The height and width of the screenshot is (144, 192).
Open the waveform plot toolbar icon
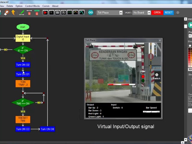point(82,13)
